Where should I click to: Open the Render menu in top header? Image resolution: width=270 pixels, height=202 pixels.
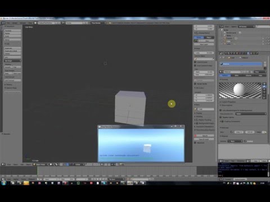click(x=15, y=23)
